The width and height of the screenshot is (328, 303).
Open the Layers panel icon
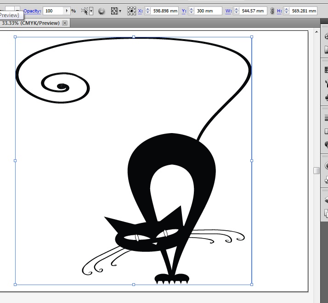[x=326, y=199]
